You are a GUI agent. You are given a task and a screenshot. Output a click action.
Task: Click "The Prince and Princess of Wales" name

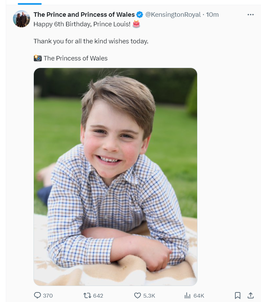(x=84, y=15)
